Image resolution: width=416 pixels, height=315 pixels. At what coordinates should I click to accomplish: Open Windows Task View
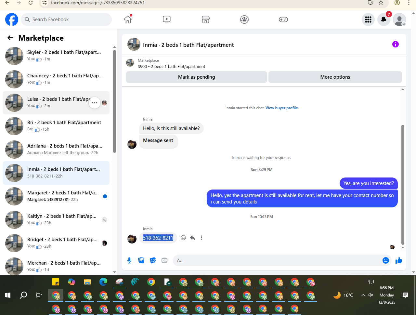point(39,295)
